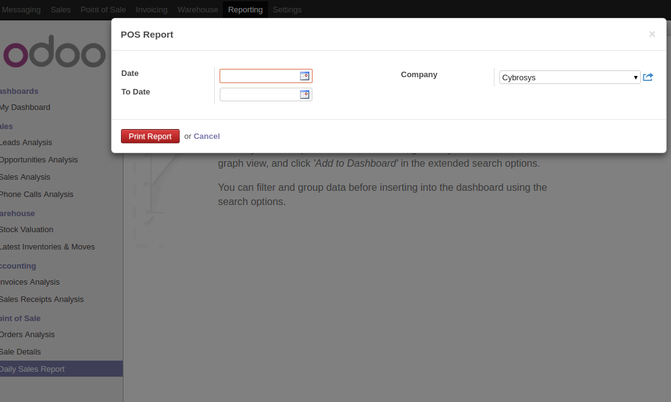The height and width of the screenshot is (402, 671).
Task: Cancel the POS Report dialog
Action: [x=207, y=136]
